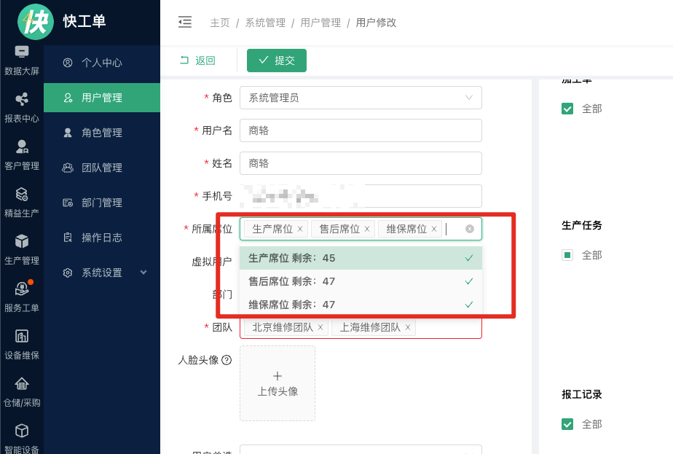Remove the 生产席位 tag via its x
The width and height of the screenshot is (673, 454).
(299, 229)
